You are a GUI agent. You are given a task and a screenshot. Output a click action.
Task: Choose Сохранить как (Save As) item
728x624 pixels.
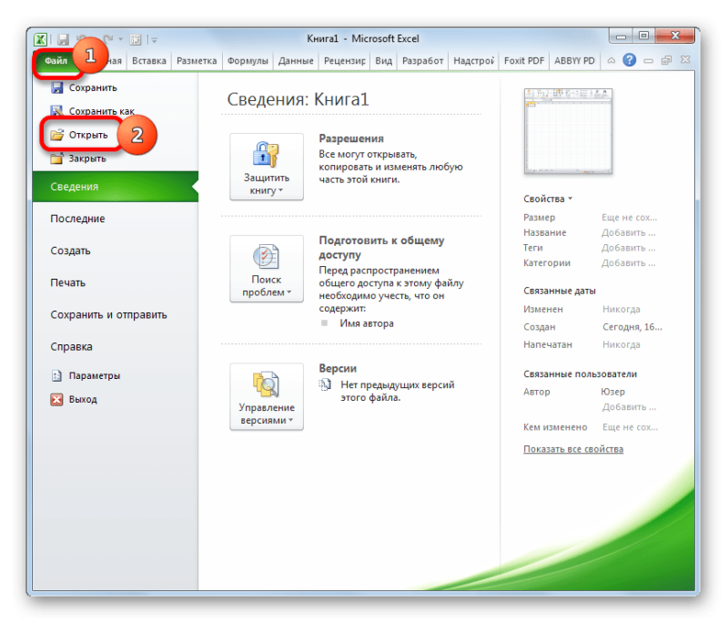[x=93, y=111]
